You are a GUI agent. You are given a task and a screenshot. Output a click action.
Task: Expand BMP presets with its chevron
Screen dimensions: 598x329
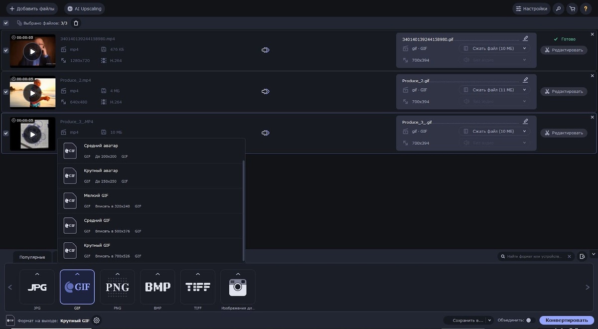[157, 274]
